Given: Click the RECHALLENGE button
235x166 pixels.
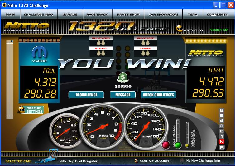Looking at the screenshot, I should click(86, 95).
